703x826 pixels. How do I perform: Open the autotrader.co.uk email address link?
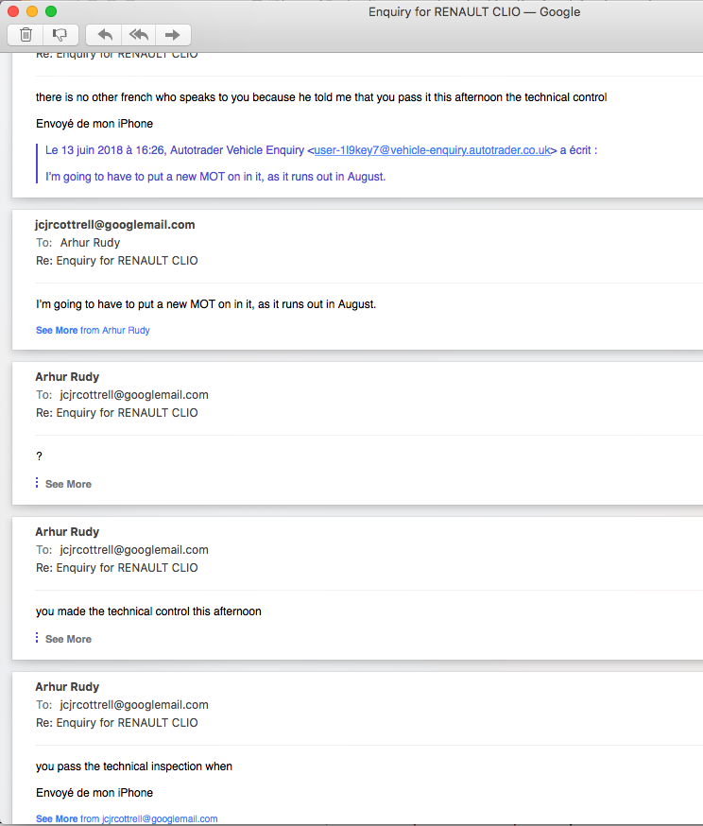[x=432, y=150]
